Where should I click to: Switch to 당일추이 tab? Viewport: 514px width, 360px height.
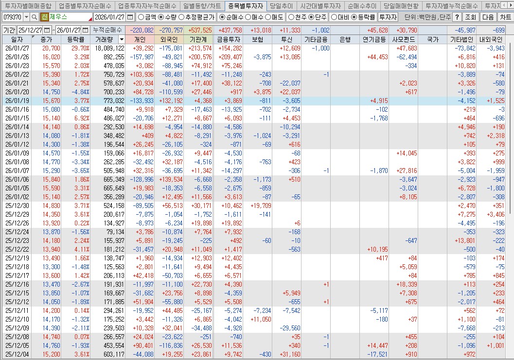pyautogui.click(x=281, y=5)
